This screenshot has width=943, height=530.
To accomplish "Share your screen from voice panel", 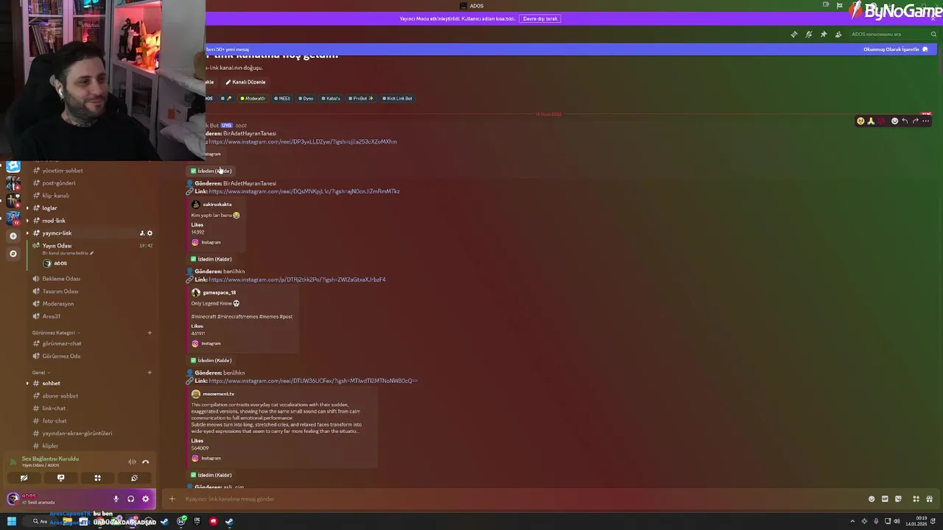I will tap(60, 478).
